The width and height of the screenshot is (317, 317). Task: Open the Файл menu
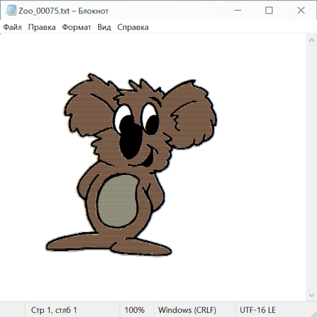(x=12, y=27)
